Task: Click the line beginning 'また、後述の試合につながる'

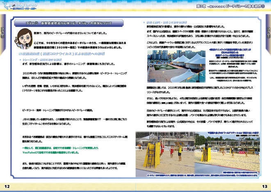Action: pos(74,163)
